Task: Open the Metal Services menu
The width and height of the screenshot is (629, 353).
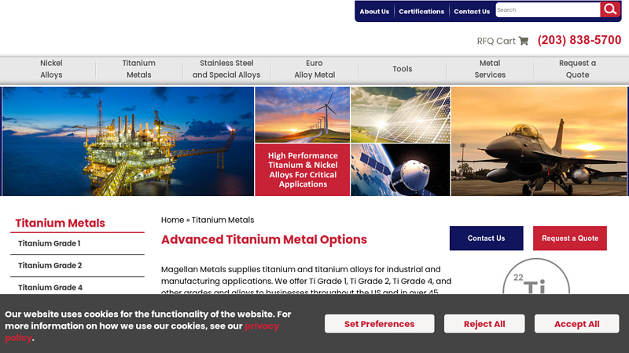Action: pyautogui.click(x=490, y=69)
